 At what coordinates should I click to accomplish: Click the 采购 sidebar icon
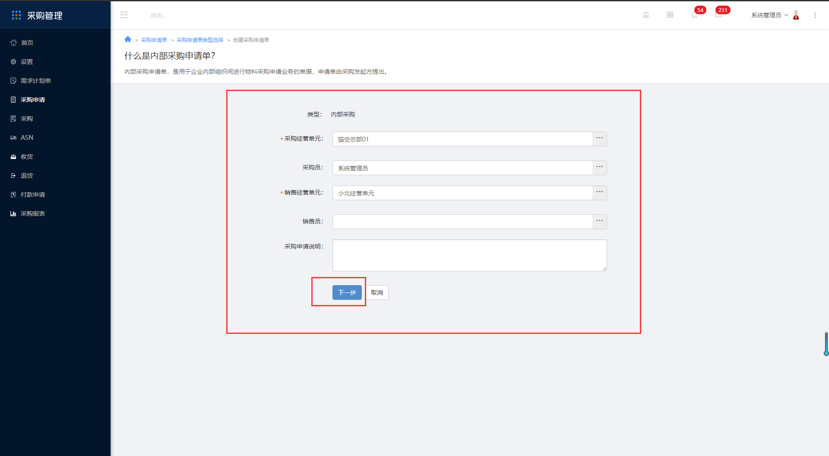[13, 119]
